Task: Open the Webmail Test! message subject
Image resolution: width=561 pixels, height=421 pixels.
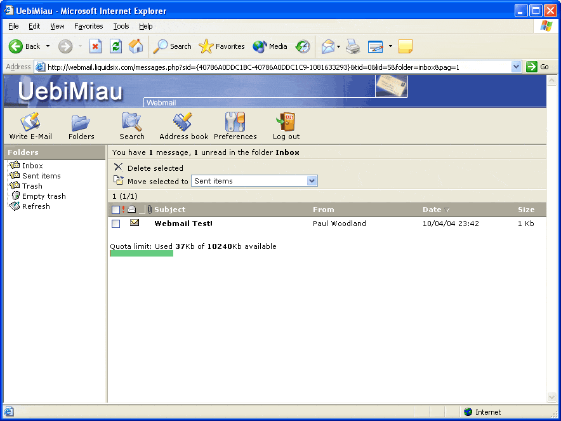Action: tap(183, 224)
